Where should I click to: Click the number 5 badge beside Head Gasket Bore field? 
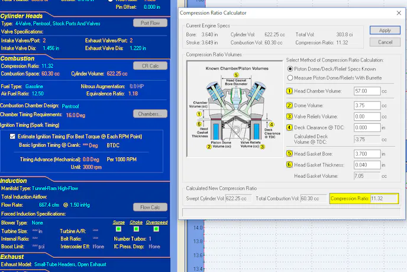(x=290, y=154)
